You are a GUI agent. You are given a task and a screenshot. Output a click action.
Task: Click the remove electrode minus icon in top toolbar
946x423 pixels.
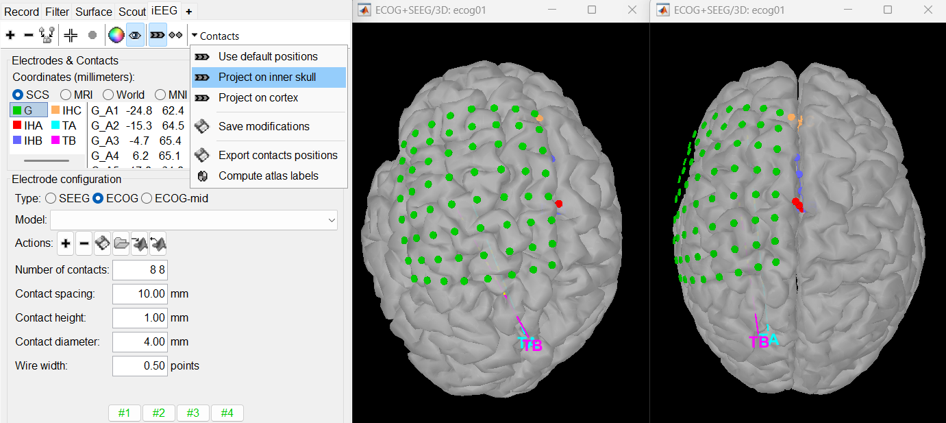(x=28, y=35)
